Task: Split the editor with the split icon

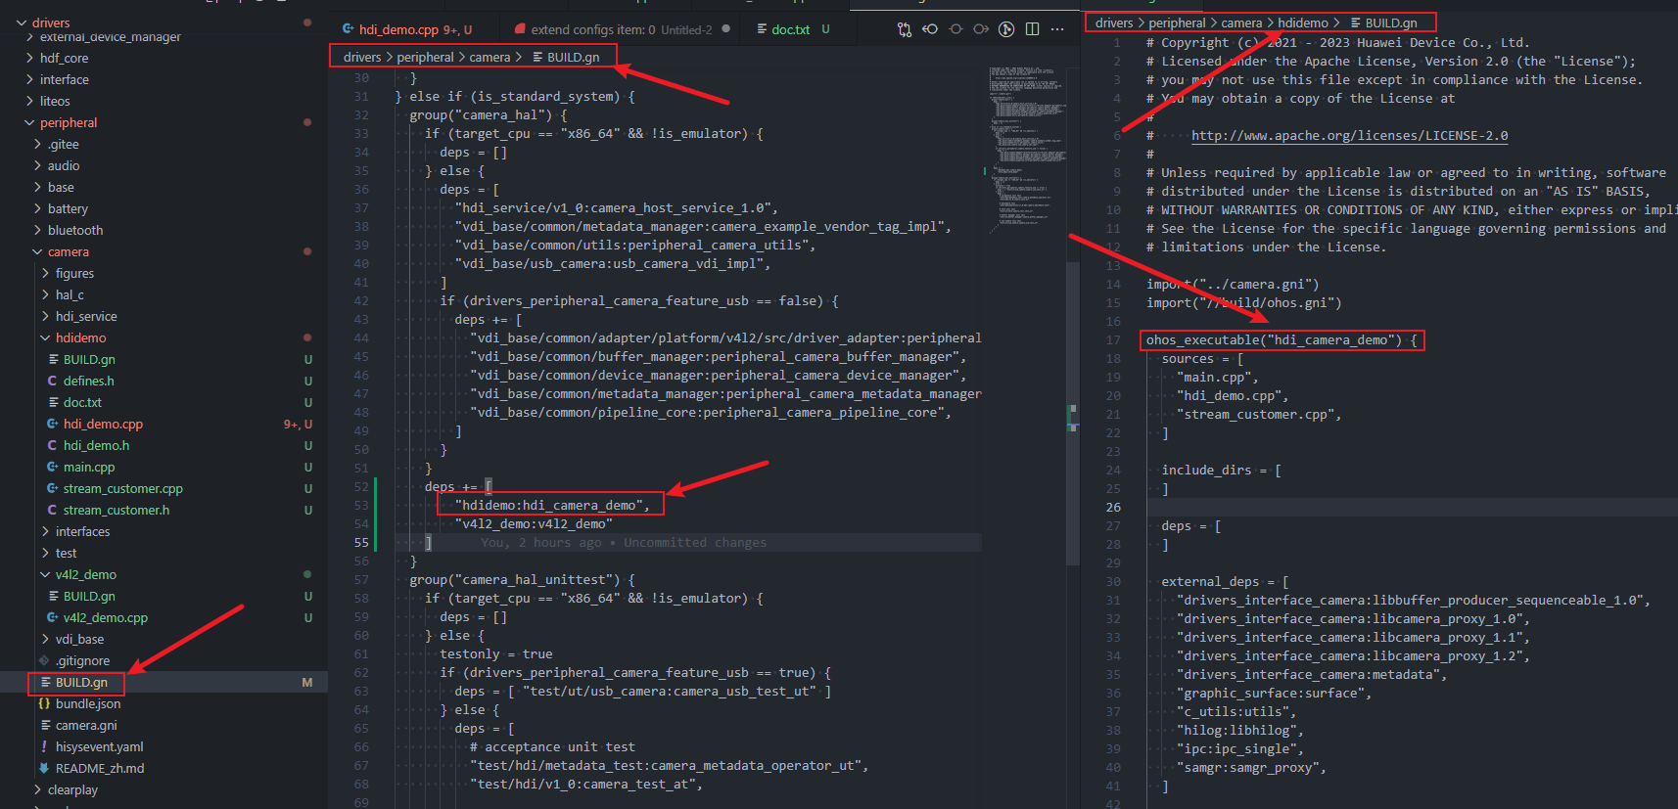Action: pos(1032,29)
